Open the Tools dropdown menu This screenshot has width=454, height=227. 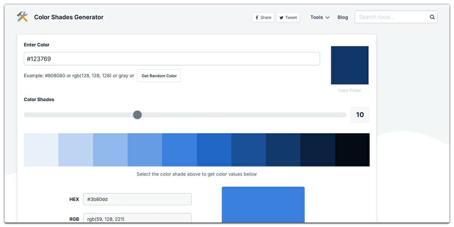coord(320,17)
